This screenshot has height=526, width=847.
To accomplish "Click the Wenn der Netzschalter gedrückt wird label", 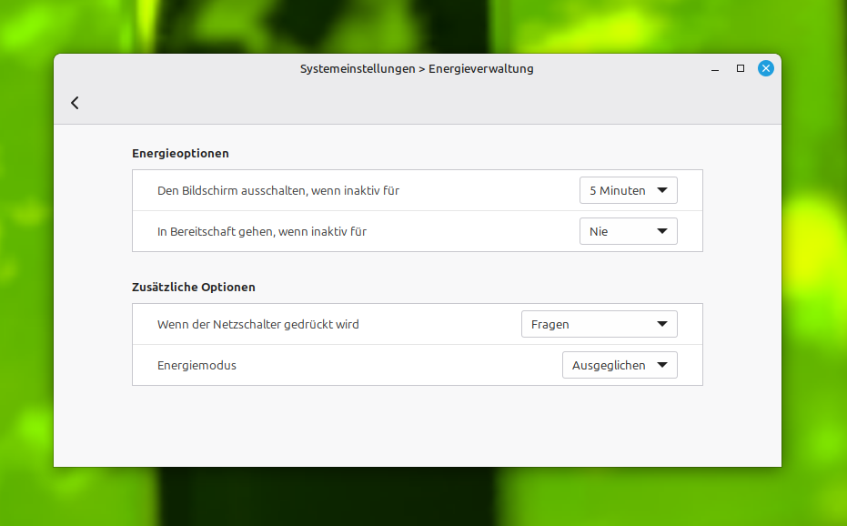I will (x=257, y=323).
